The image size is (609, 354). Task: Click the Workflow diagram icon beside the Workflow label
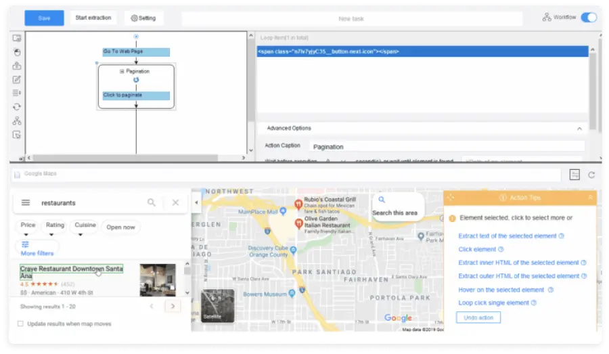[x=547, y=18]
